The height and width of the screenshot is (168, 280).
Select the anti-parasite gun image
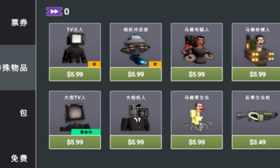[257, 116]
